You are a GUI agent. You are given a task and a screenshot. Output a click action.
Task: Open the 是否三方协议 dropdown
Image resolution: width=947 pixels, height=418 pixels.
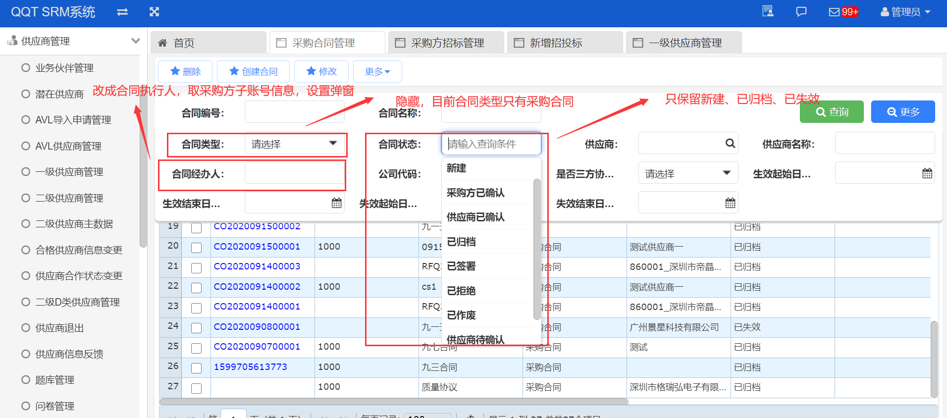tap(688, 173)
